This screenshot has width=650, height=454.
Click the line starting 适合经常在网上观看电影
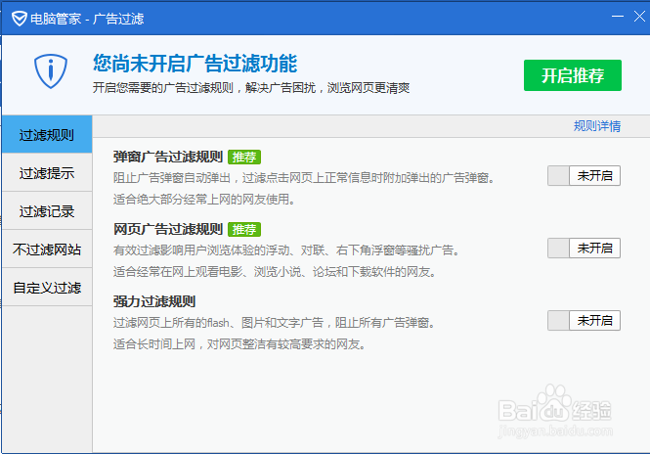[x=275, y=272]
